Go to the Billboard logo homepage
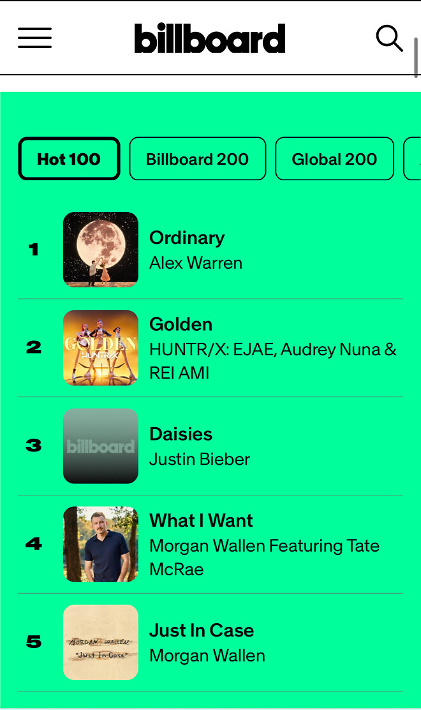This screenshot has width=421, height=710. pos(210,38)
